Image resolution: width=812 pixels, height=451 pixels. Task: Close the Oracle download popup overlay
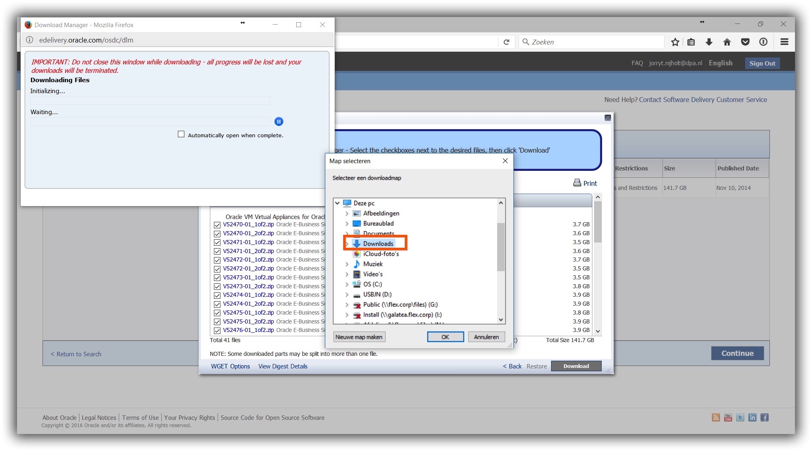608,117
